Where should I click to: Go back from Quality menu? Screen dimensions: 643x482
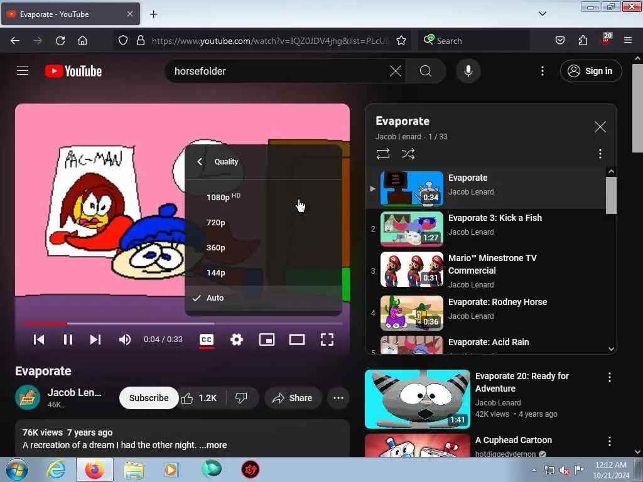[x=200, y=161]
